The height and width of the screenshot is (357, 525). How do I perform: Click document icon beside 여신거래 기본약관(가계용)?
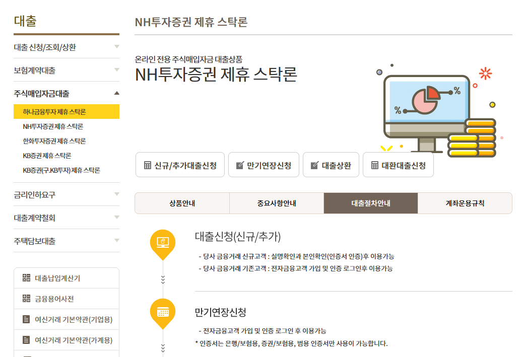click(x=26, y=340)
